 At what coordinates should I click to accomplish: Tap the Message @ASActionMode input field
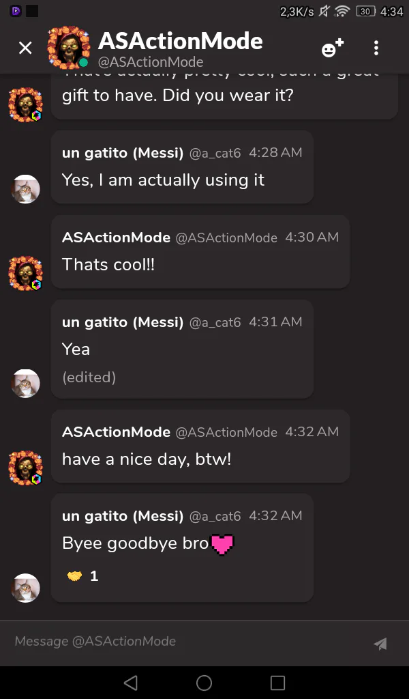pos(184,642)
